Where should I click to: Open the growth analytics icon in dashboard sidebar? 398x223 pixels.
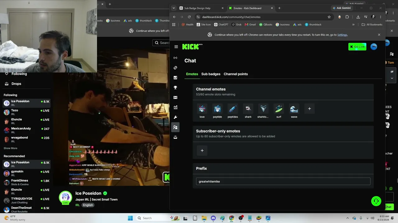(x=175, y=107)
